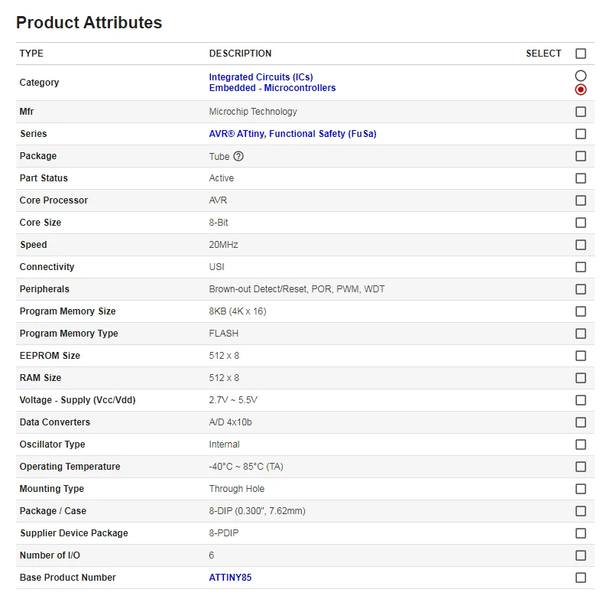Screen dimensions: 603x596
Task: Tick the Number of I/O checkbox
Action: 581,555
